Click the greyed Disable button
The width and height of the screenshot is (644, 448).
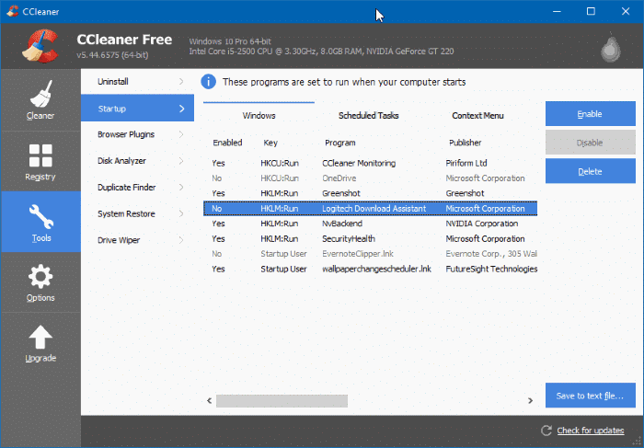591,143
